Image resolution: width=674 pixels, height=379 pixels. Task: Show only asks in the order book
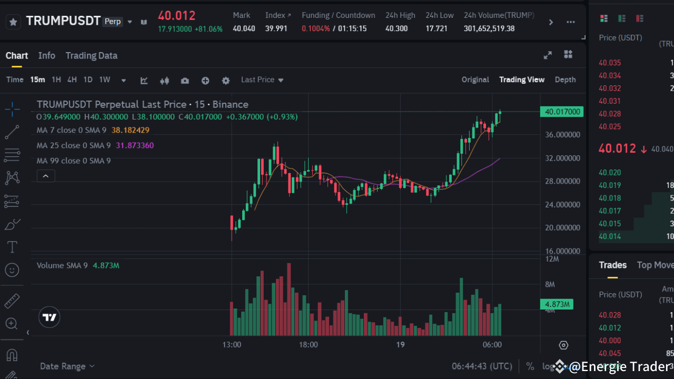[640, 18]
